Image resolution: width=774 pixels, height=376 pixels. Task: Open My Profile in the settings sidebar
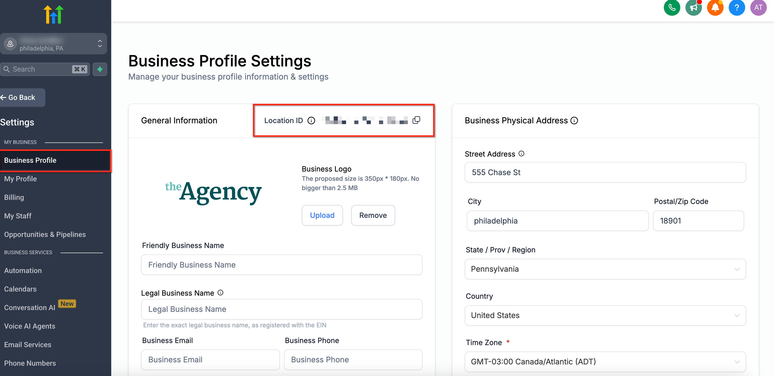(20, 179)
